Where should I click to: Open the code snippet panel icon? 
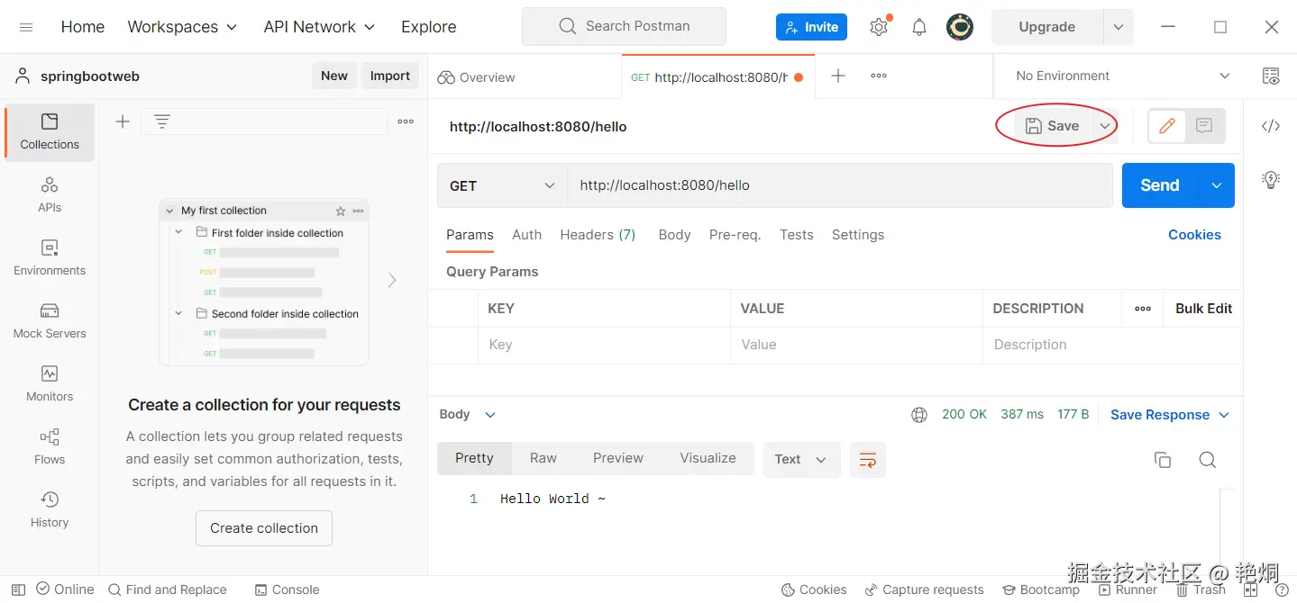(1271, 126)
